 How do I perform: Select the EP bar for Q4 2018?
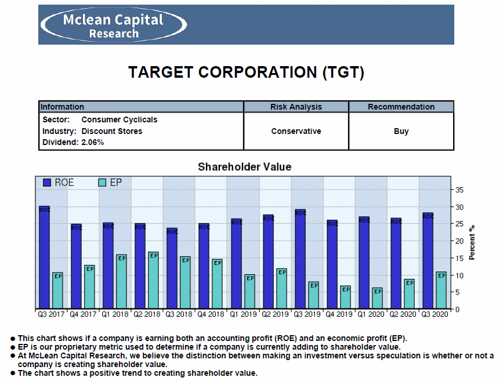click(x=217, y=284)
